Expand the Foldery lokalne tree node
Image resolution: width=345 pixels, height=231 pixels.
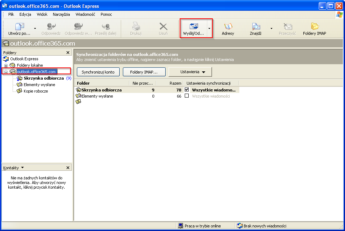click(6, 65)
